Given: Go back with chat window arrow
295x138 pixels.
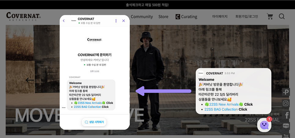Looking at the screenshot, I should coord(64,21).
